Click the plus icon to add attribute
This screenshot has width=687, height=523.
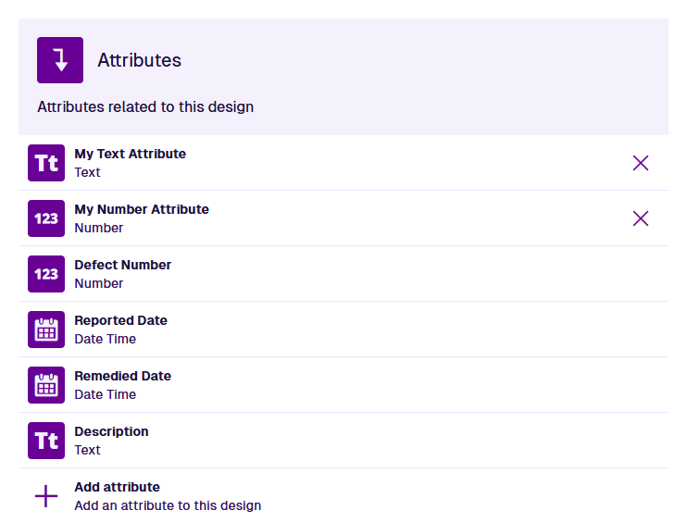click(x=46, y=496)
